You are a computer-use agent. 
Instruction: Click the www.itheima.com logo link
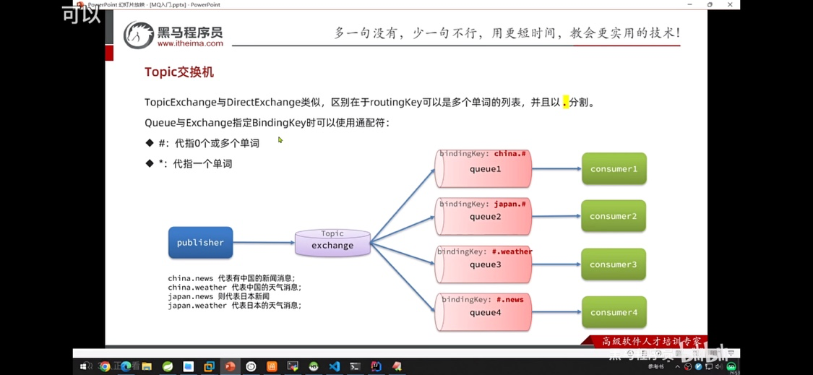tap(190, 43)
